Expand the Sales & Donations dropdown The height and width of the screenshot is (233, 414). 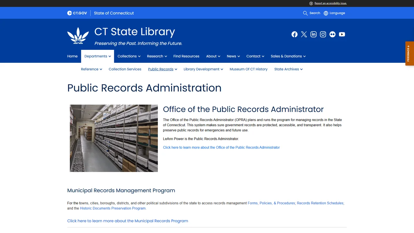pyautogui.click(x=288, y=56)
